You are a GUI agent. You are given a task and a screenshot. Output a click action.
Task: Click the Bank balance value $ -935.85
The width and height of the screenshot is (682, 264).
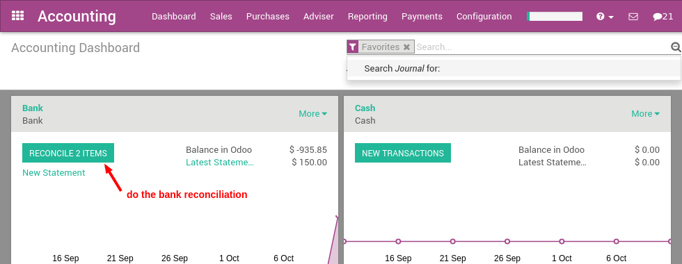point(308,150)
